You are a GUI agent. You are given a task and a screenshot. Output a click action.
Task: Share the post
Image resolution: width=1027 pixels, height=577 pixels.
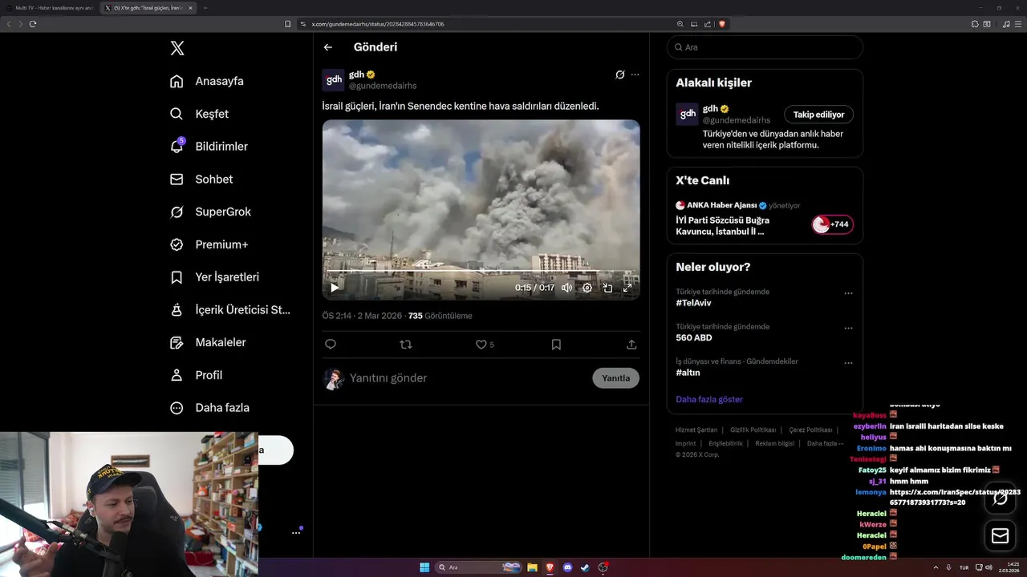pyautogui.click(x=631, y=345)
